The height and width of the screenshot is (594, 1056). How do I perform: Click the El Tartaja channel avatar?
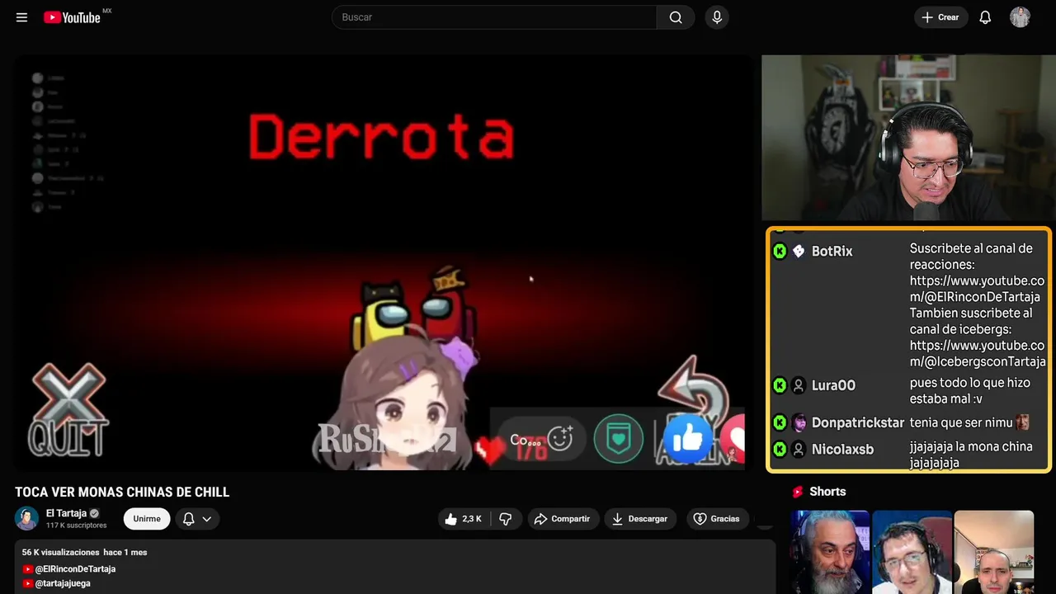pyautogui.click(x=27, y=518)
